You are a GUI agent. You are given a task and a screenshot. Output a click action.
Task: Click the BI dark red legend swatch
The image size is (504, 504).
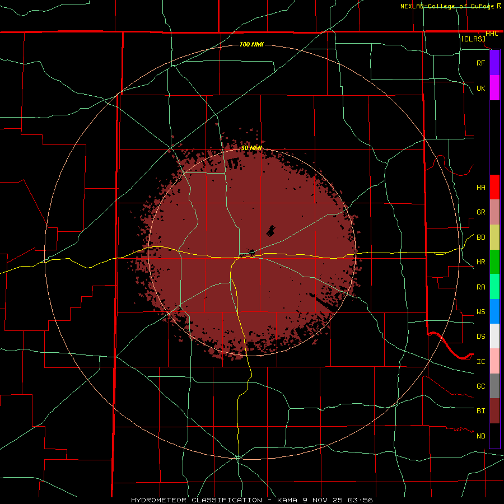click(x=494, y=411)
